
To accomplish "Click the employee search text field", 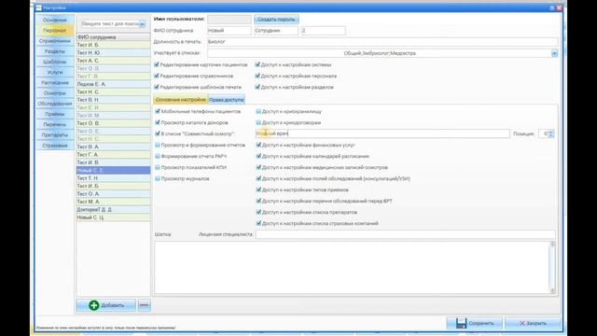I will (x=110, y=24).
